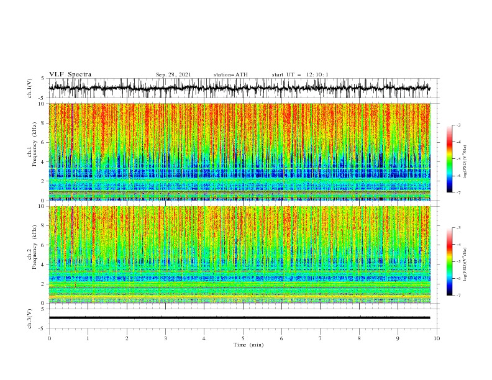Click the "ch.3(V)" axis label
This screenshot has width=492, height=380.
click(x=30, y=319)
